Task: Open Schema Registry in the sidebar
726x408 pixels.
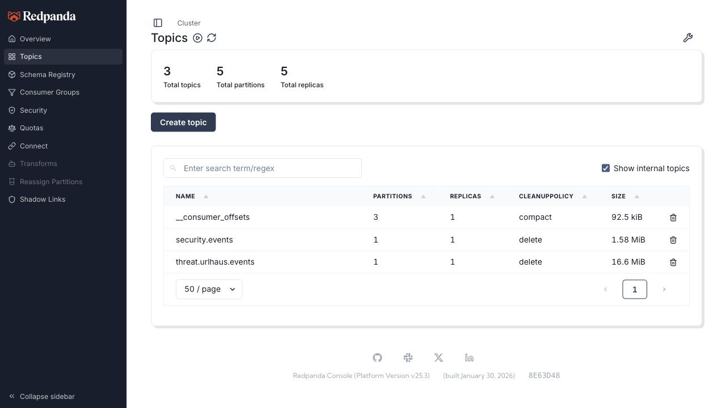Action: pos(63,74)
